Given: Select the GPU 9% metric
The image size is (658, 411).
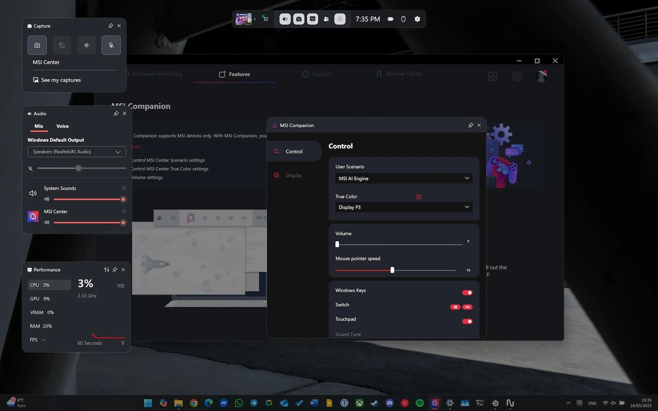Looking at the screenshot, I should [49, 299].
